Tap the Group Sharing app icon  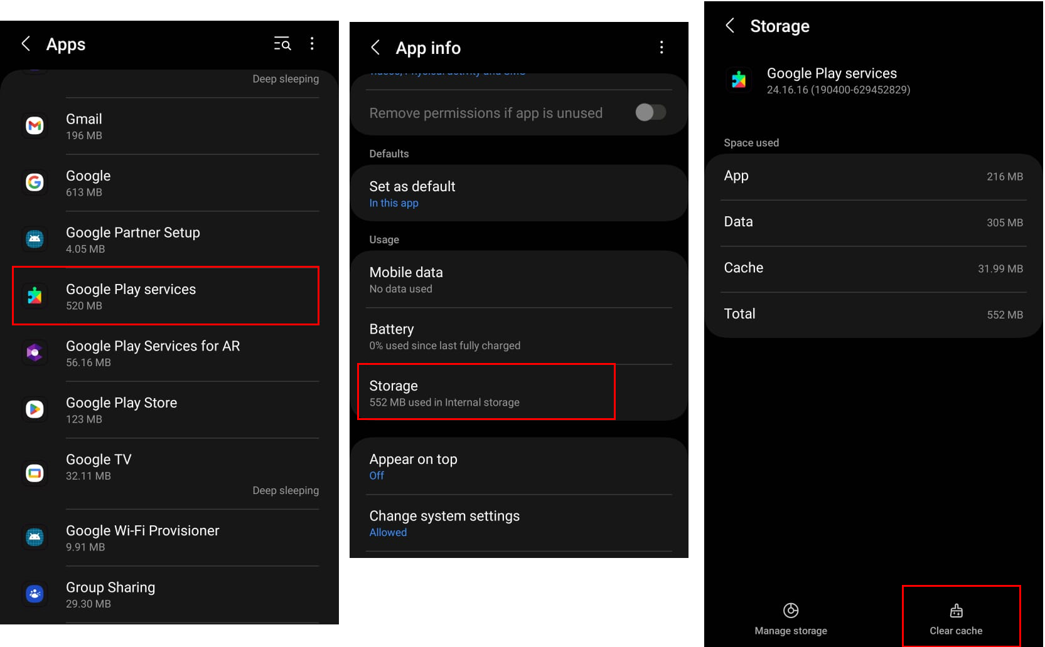click(35, 594)
